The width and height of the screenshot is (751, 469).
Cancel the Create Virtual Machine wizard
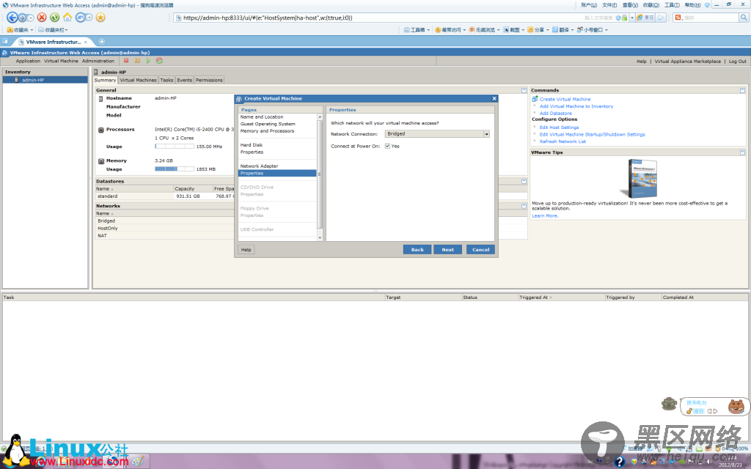click(x=480, y=249)
